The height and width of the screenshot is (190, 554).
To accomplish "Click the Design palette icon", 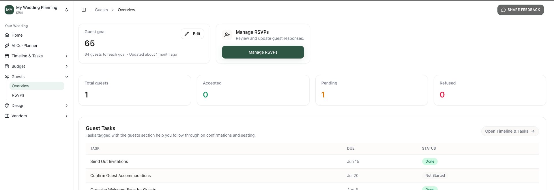I will click(7, 106).
